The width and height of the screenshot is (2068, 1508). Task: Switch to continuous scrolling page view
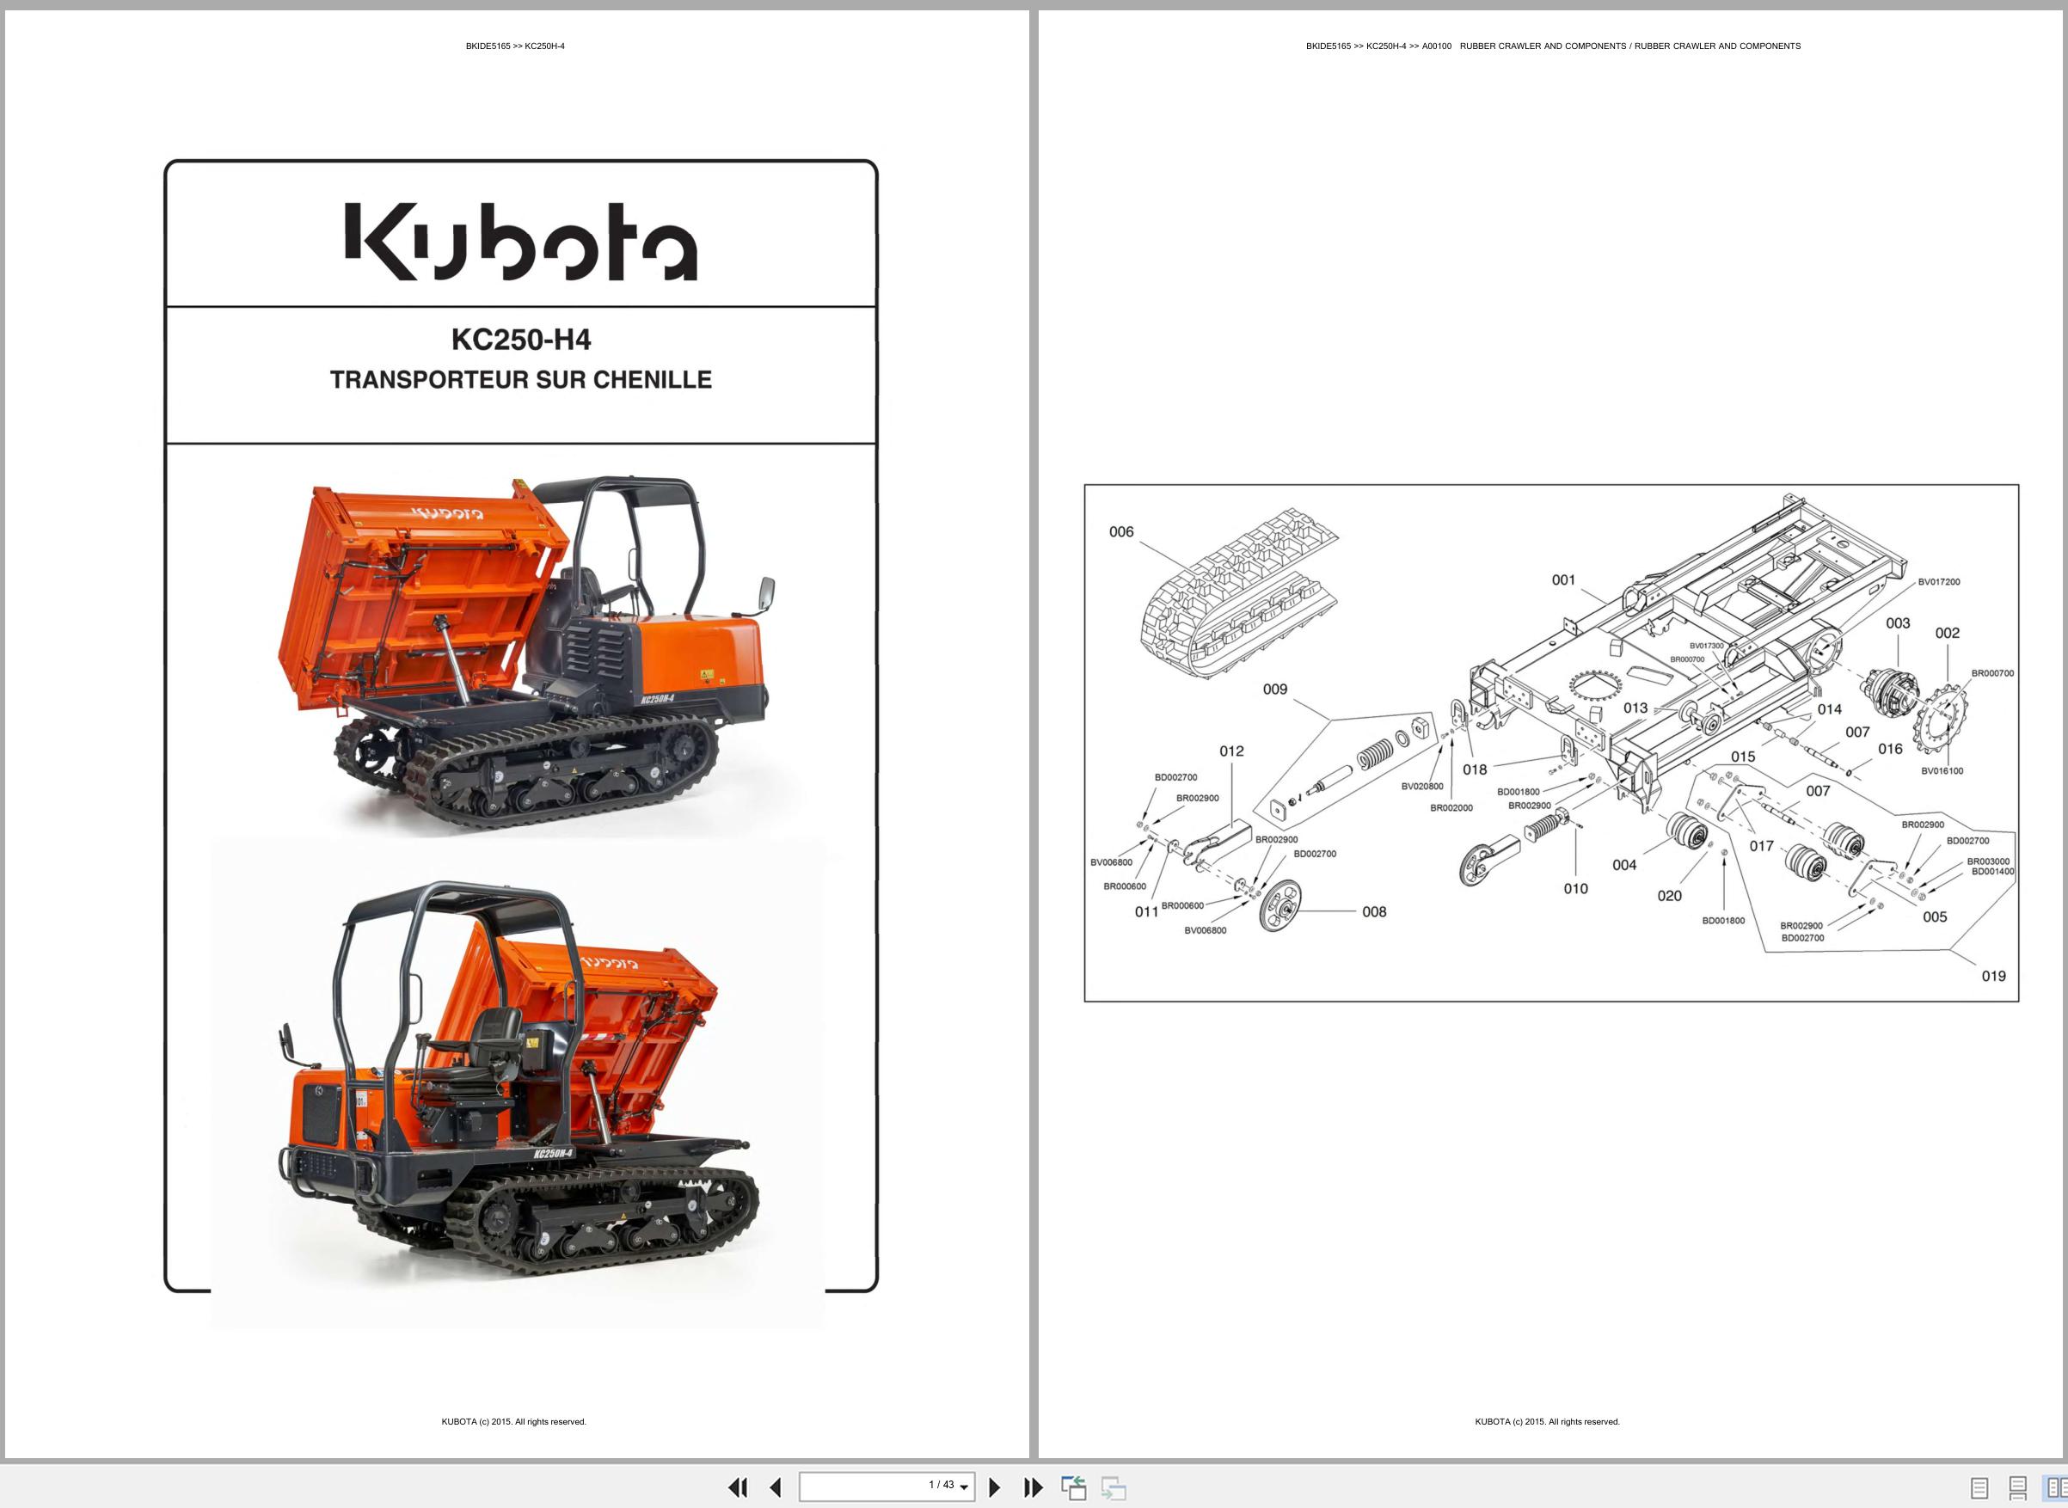(2018, 1488)
